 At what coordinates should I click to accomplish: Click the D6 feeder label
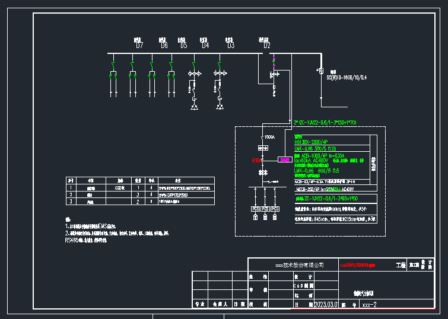pos(164,45)
